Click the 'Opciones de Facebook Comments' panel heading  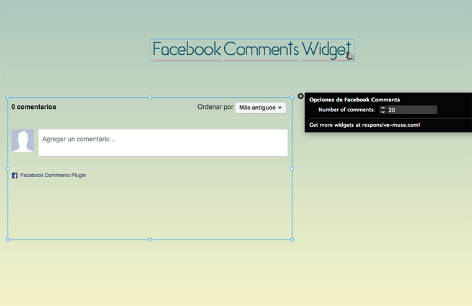355,100
